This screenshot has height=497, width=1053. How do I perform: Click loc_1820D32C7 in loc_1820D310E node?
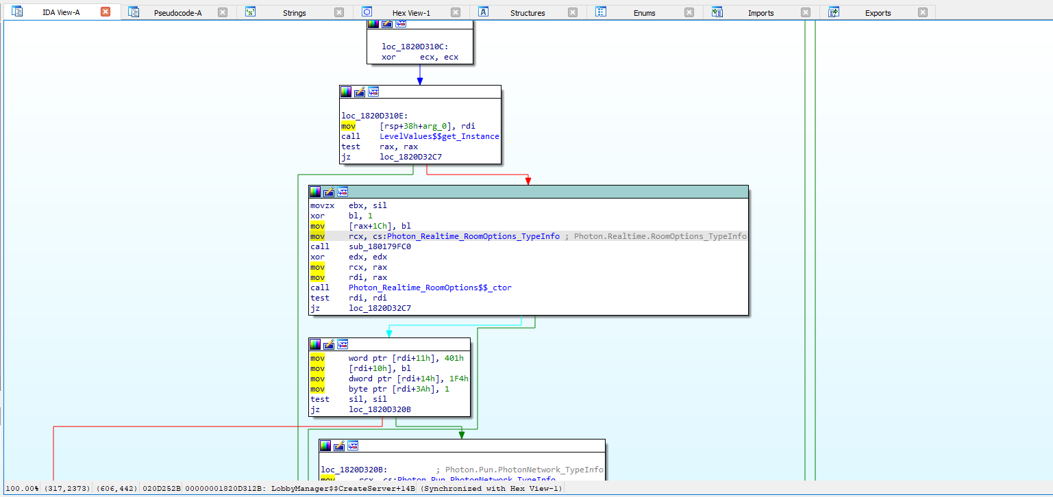click(x=410, y=157)
